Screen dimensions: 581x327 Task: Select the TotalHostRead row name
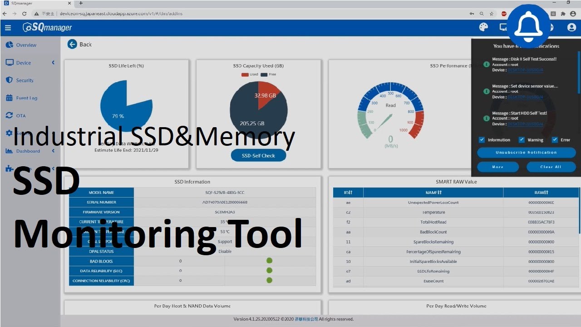tap(433, 222)
